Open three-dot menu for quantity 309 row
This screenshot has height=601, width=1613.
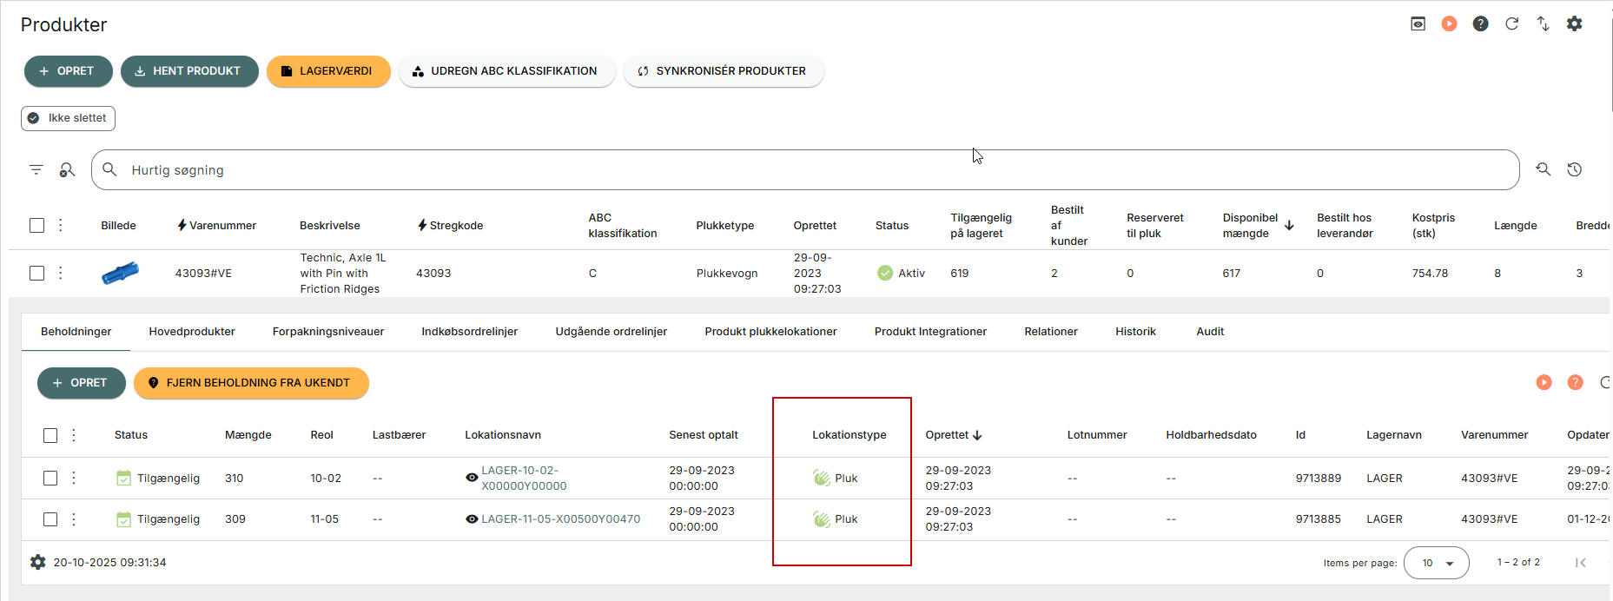74,518
